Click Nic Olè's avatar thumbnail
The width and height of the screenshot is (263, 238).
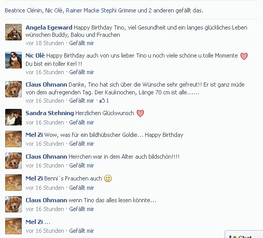pos(13,60)
